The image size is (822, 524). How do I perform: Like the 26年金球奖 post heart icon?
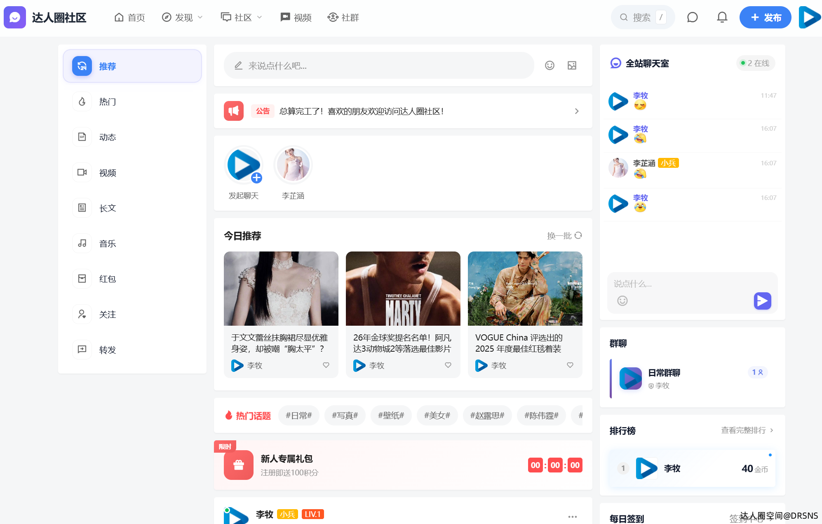(448, 365)
